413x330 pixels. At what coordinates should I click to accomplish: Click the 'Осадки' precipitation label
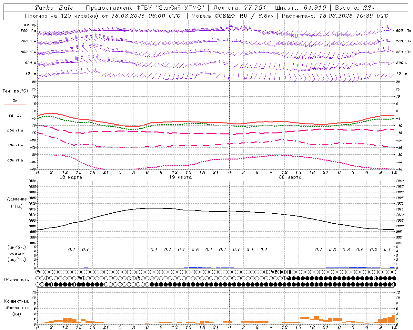[x=17, y=253]
